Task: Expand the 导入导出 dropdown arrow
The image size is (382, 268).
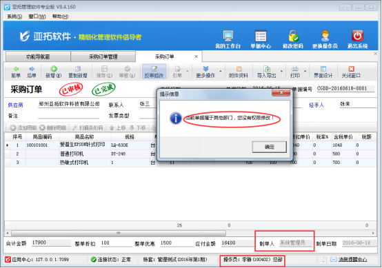Action: [281, 72]
